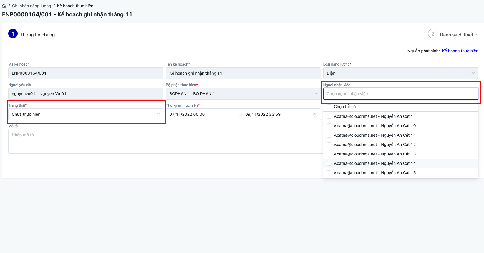Go to step 2 Danh sách thiết bị
Image resolution: width=484 pixels, height=253 pixels.
click(433, 34)
